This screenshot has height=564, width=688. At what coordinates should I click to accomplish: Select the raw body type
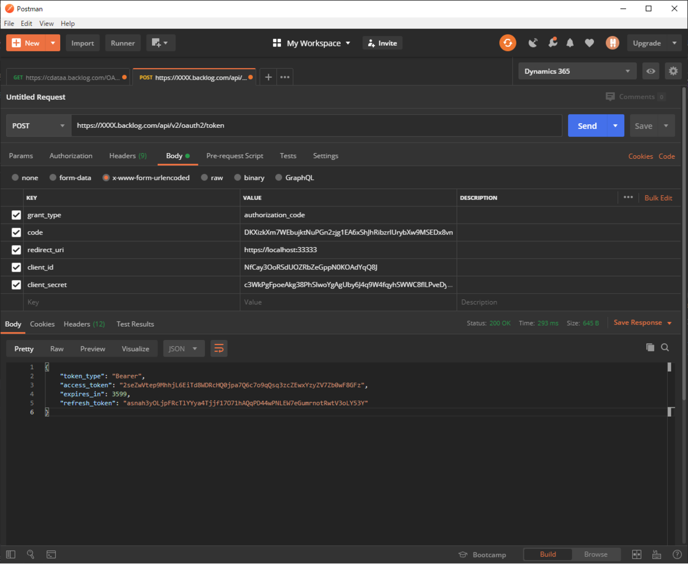click(204, 178)
